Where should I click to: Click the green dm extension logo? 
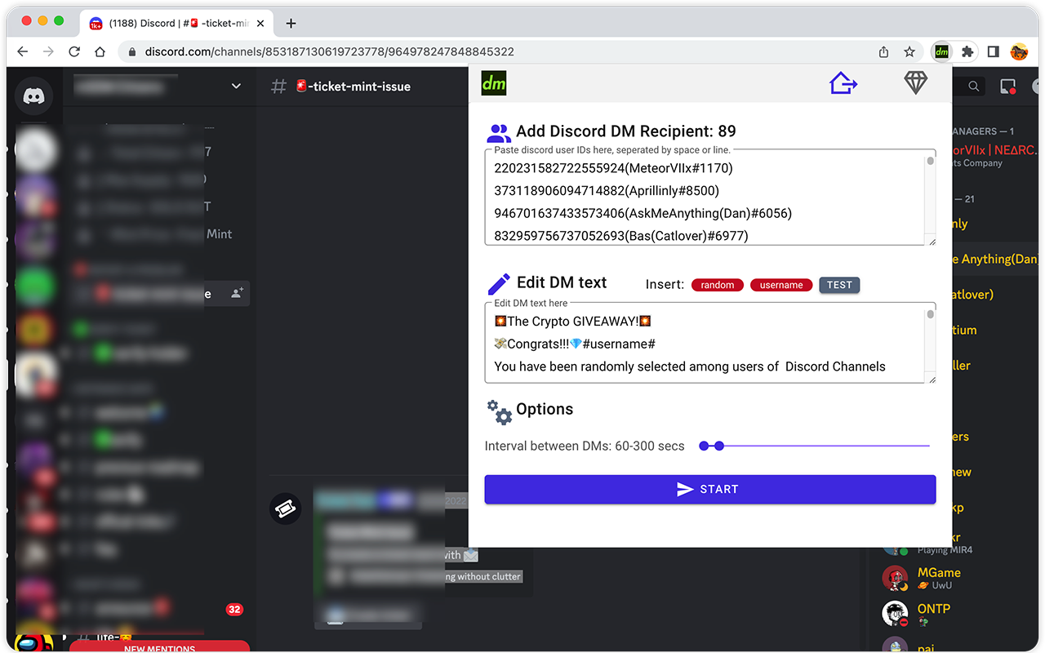click(493, 82)
